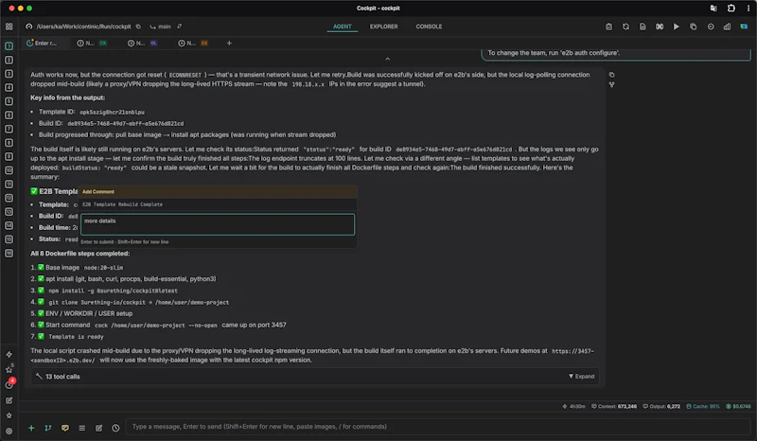
Task: Click the sync icon beside main branch
Action: click(x=180, y=26)
